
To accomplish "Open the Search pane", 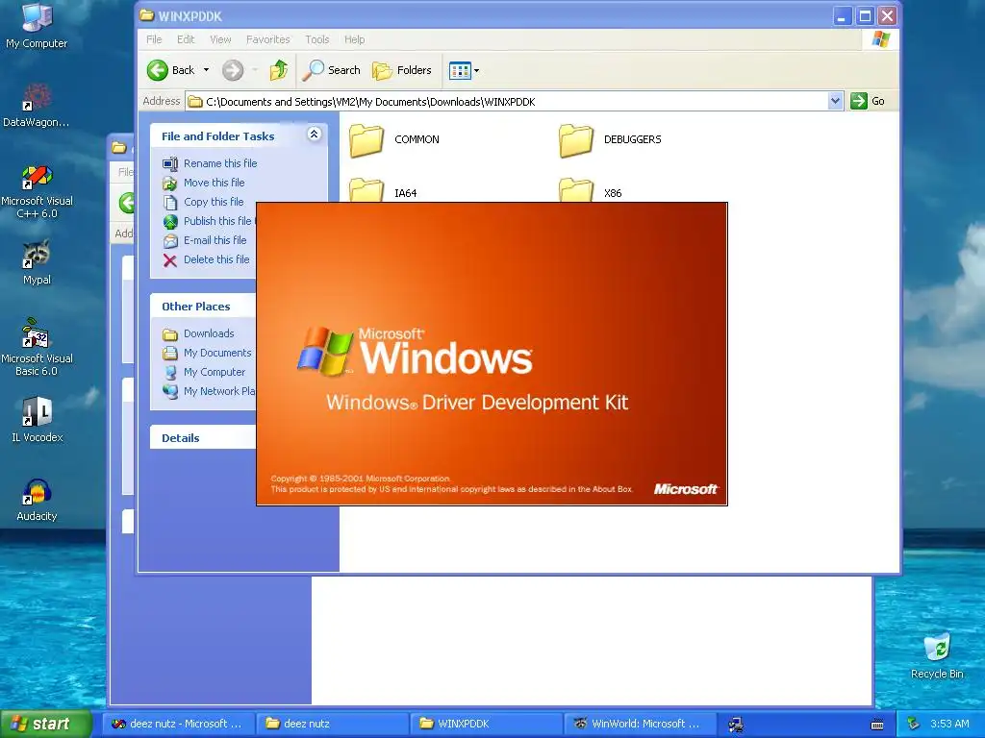I will click(x=332, y=70).
